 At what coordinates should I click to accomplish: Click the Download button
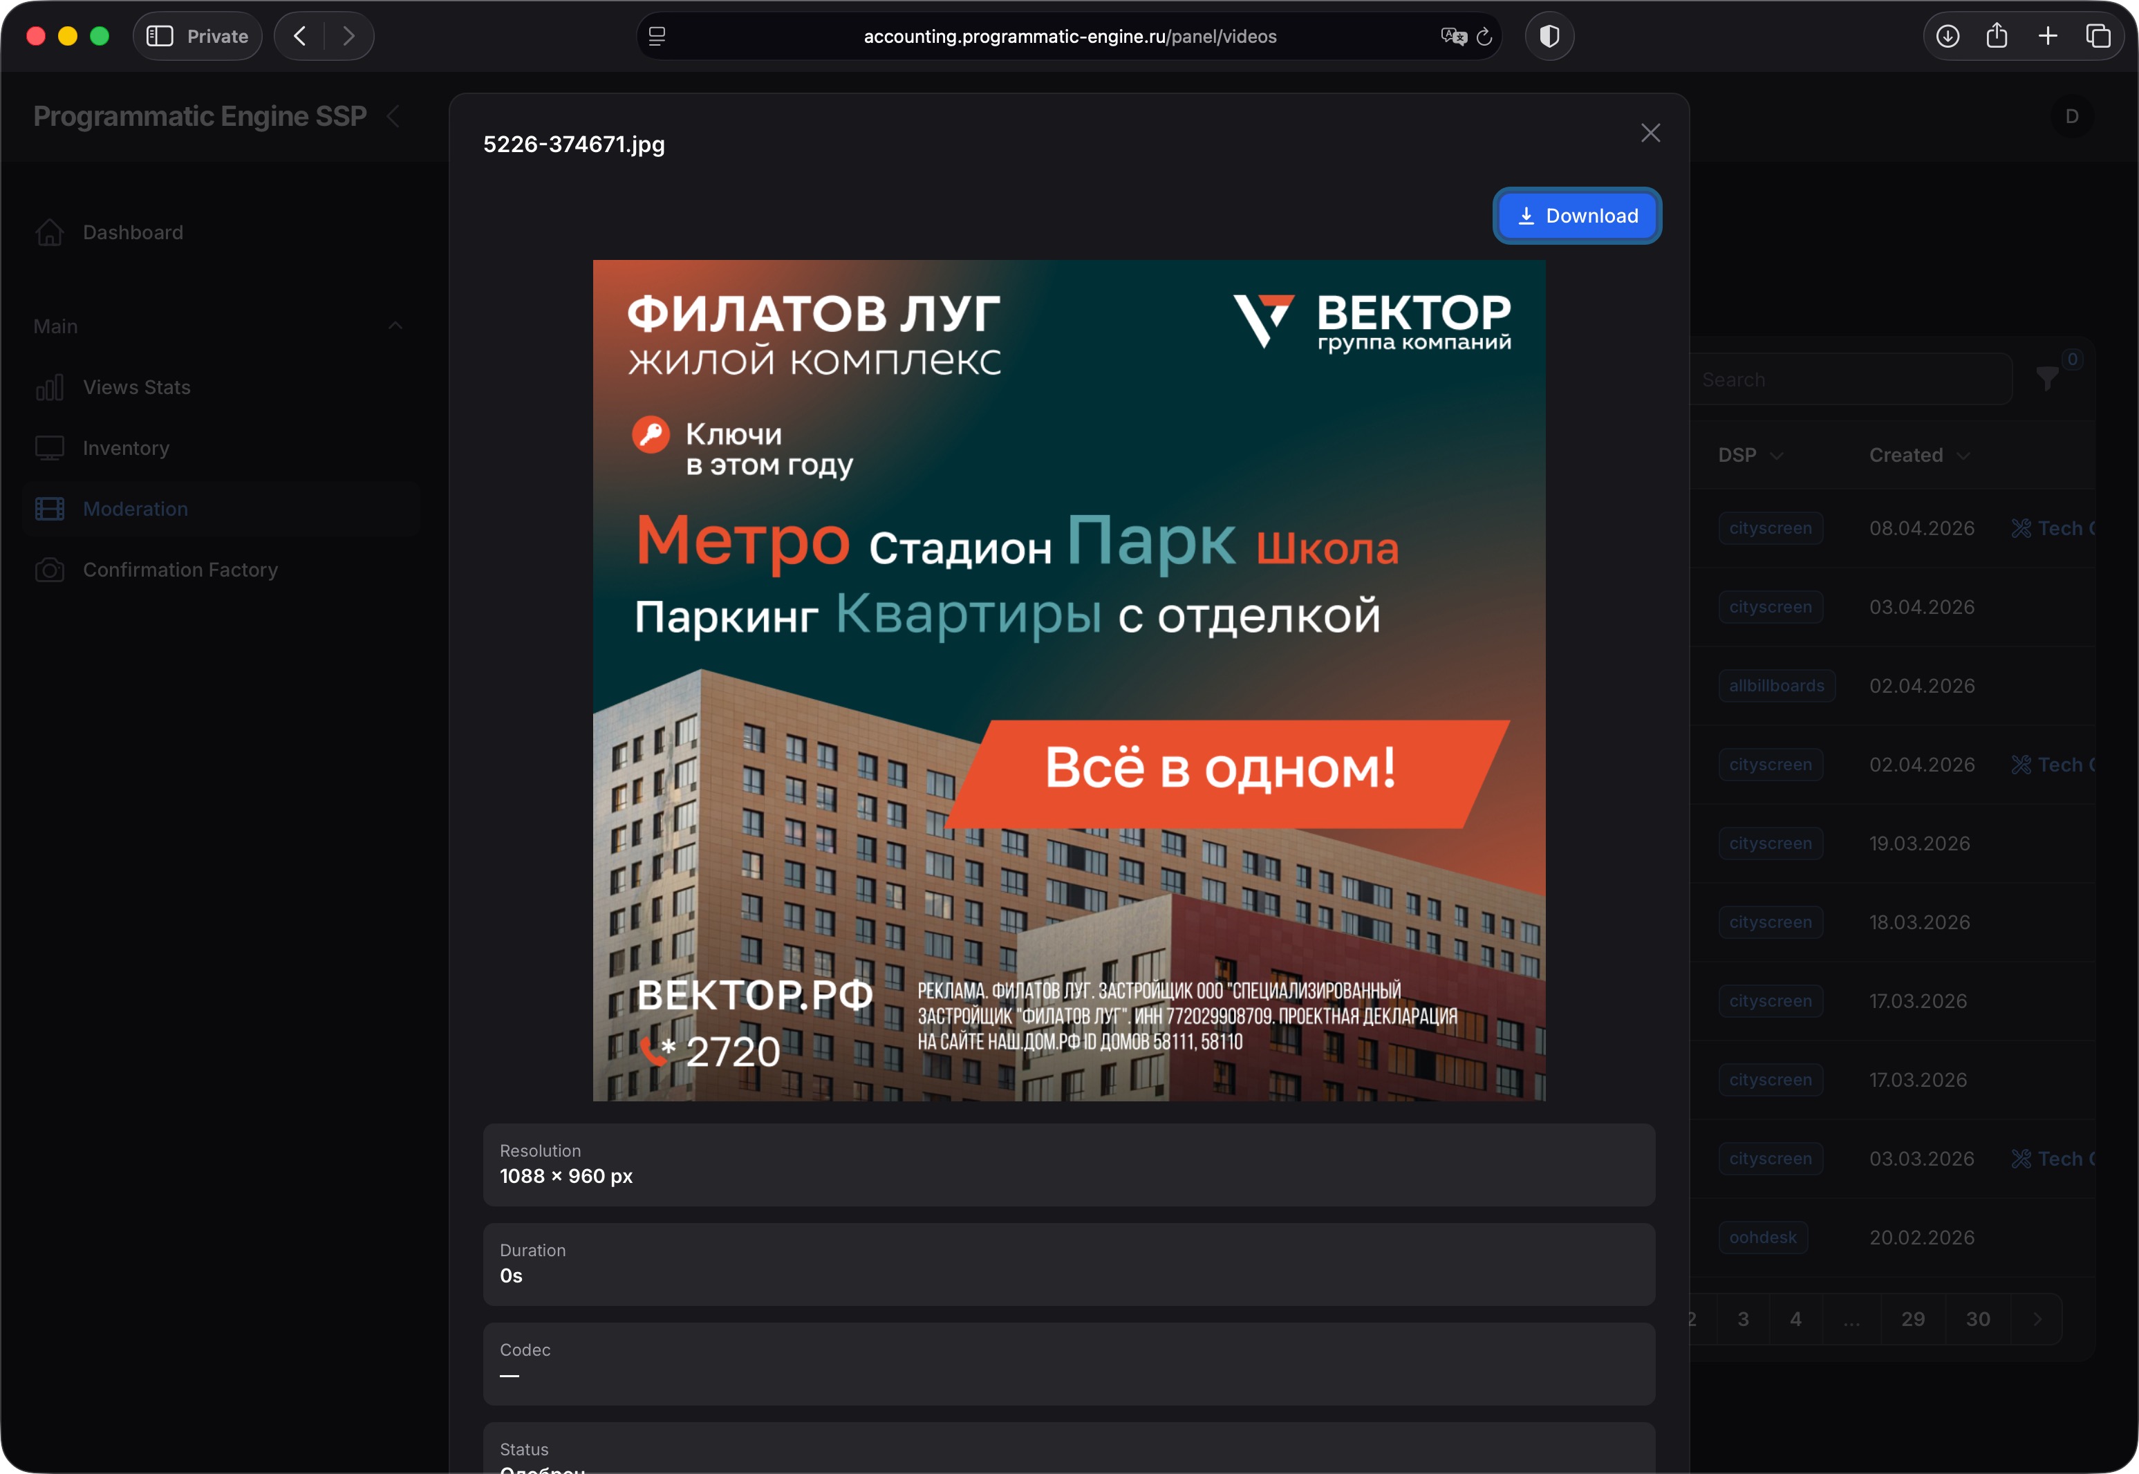pos(1576,216)
